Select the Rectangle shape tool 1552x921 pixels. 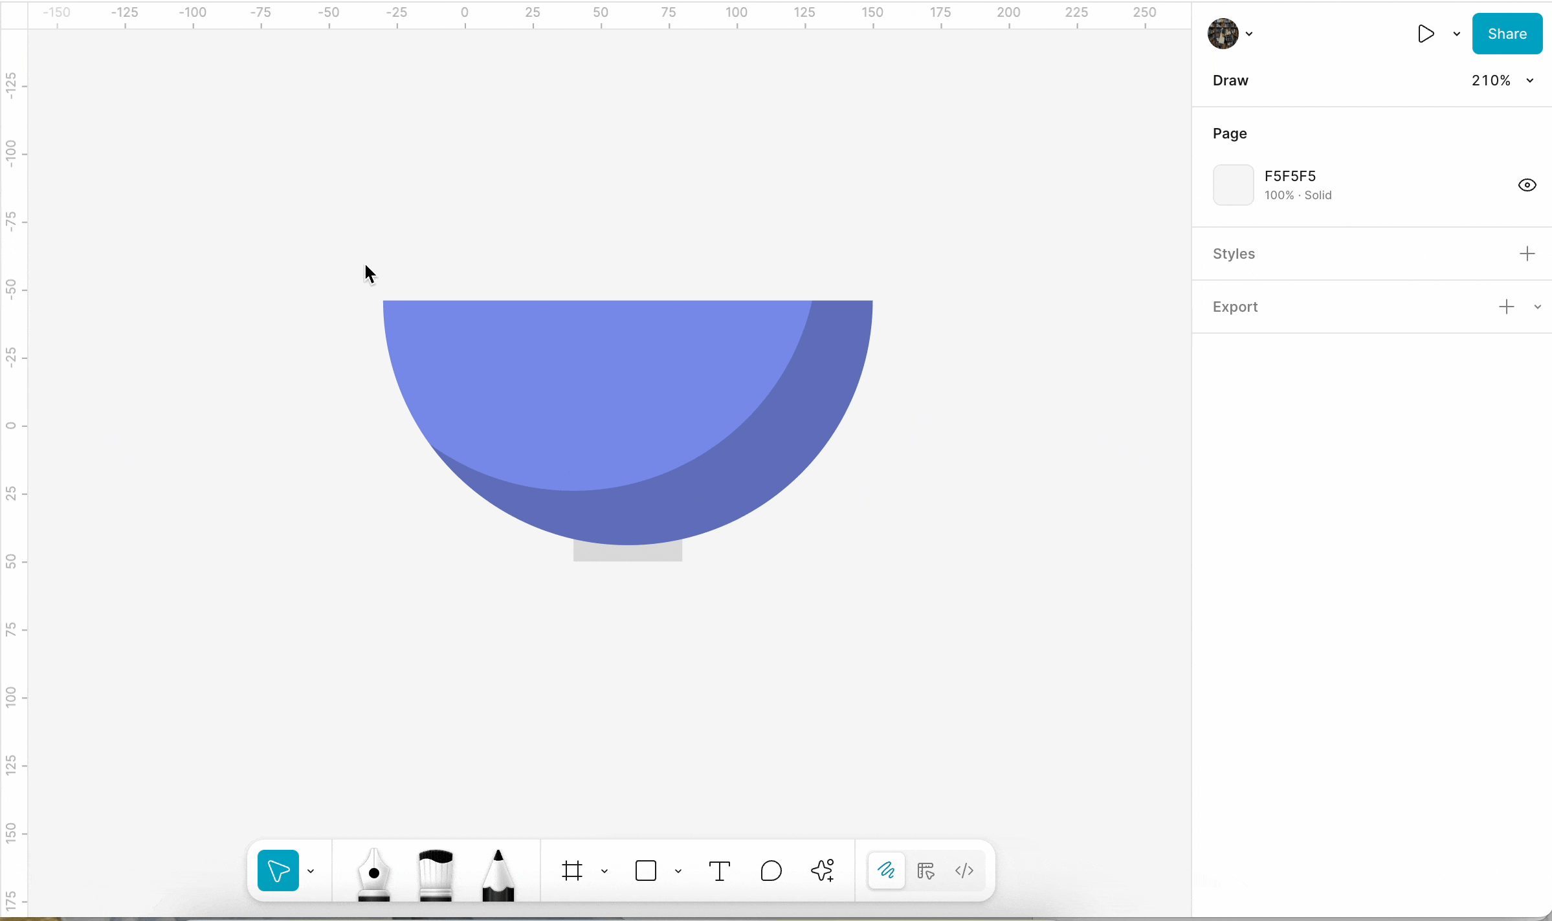(646, 871)
